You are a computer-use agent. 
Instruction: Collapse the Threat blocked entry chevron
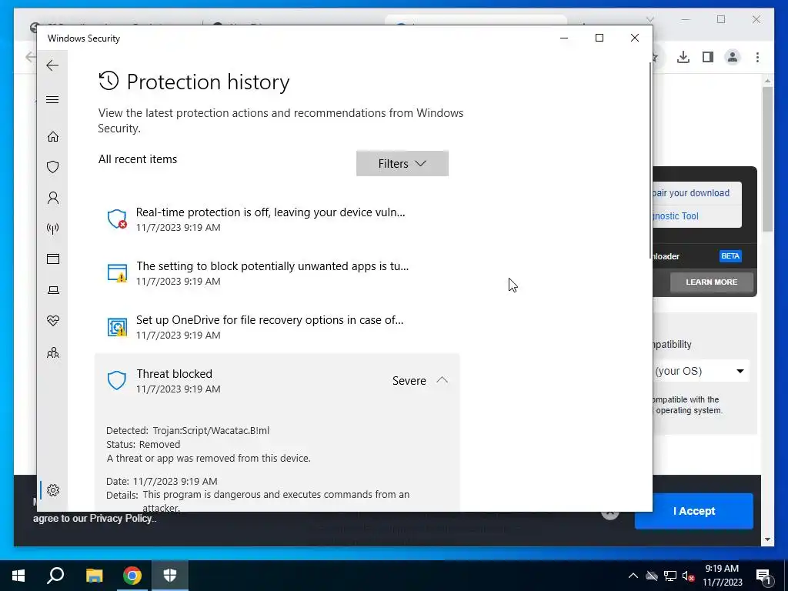point(442,380)
